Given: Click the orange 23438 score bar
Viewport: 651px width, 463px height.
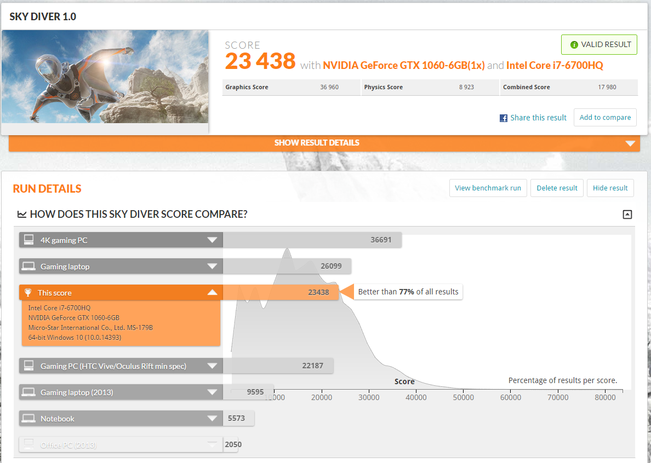Looking at the screenshot, I should [x=281, y=293].
